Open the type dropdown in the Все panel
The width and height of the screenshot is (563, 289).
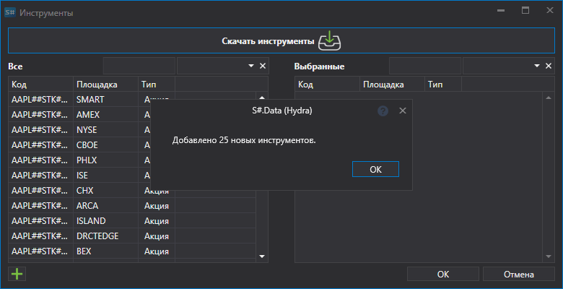tap(251, 66)
